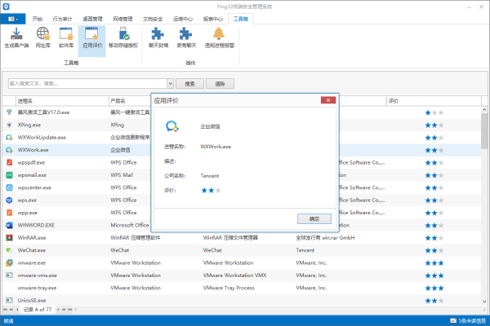The height and width of the screenshot is (326, 490).
Task: Click the UninsSE.exe icon
Action: point(9,300)
